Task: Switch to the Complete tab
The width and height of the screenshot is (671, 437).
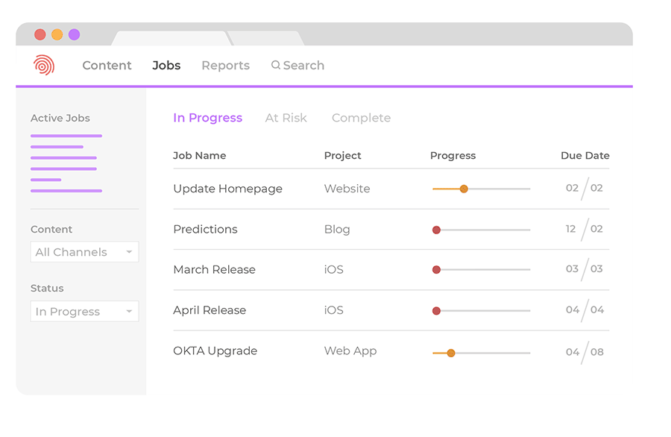Action: (361, 118)
